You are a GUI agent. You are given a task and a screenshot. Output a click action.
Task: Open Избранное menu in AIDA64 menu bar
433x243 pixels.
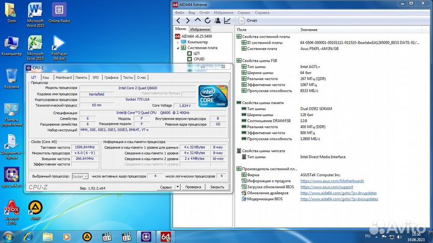tap(223, 13)
